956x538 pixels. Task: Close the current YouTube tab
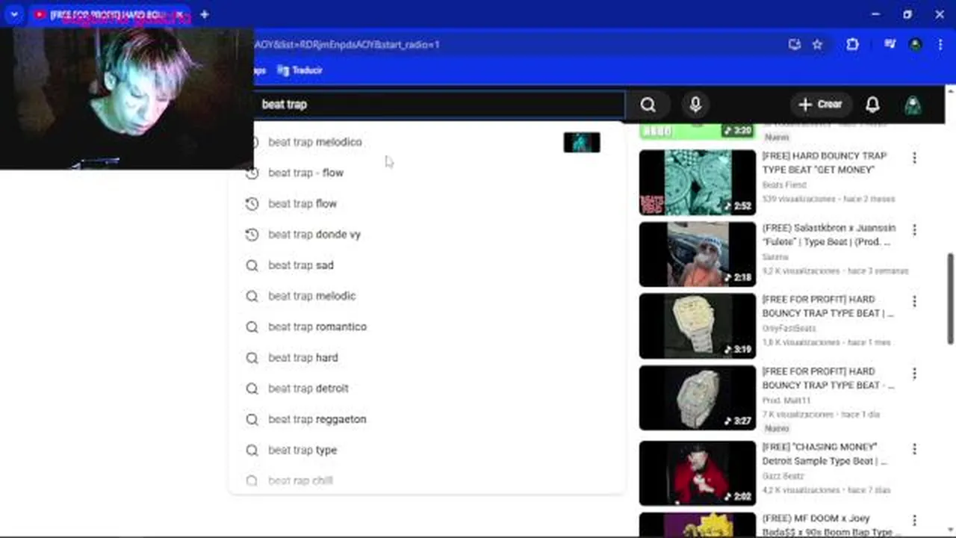179,15
